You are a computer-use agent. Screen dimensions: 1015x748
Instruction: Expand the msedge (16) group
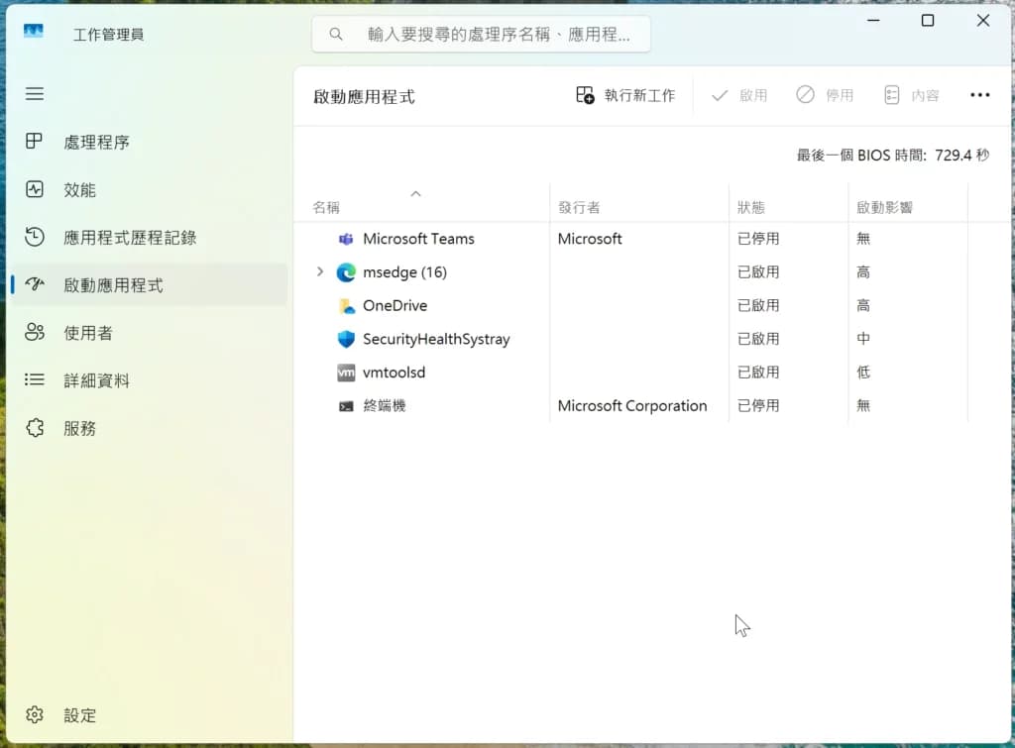pos(320,271)
